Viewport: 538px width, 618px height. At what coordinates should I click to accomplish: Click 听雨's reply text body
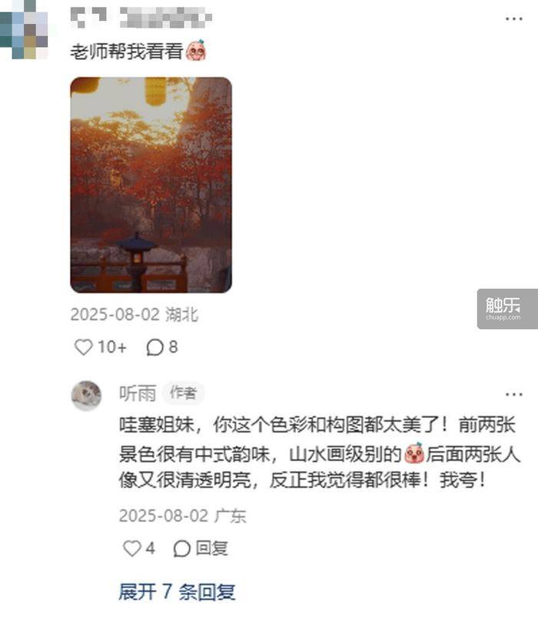click(x=320, y=452)
